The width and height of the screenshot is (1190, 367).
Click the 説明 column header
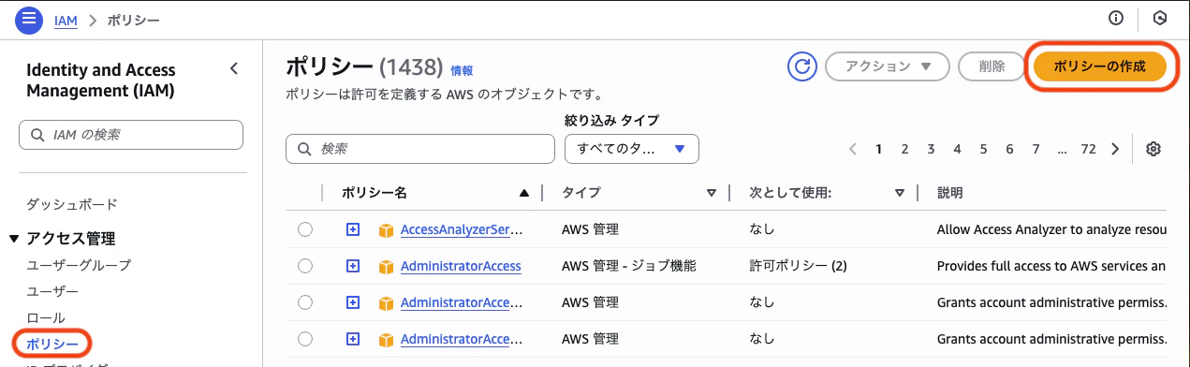pos(950,193)
